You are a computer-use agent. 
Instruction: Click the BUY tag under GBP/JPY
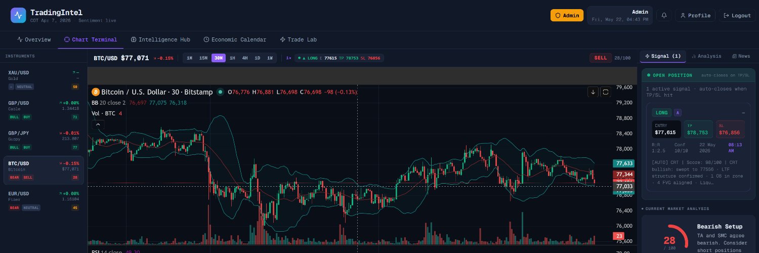pos(26,147)
